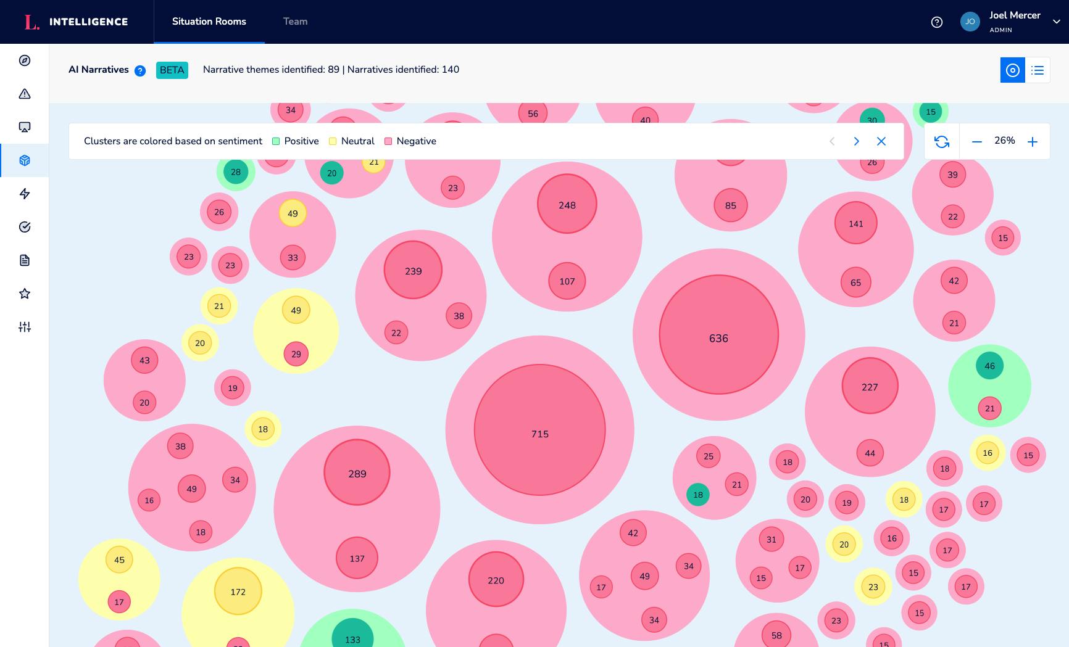The width and height of the screenshot is (1069, 647).
Task: Switch to list view of narratives
Action: click(x=1038, y=70)
